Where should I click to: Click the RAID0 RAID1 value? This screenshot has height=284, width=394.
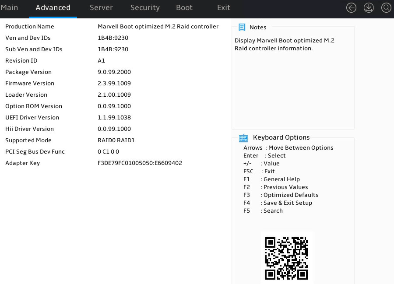point(116,140)
